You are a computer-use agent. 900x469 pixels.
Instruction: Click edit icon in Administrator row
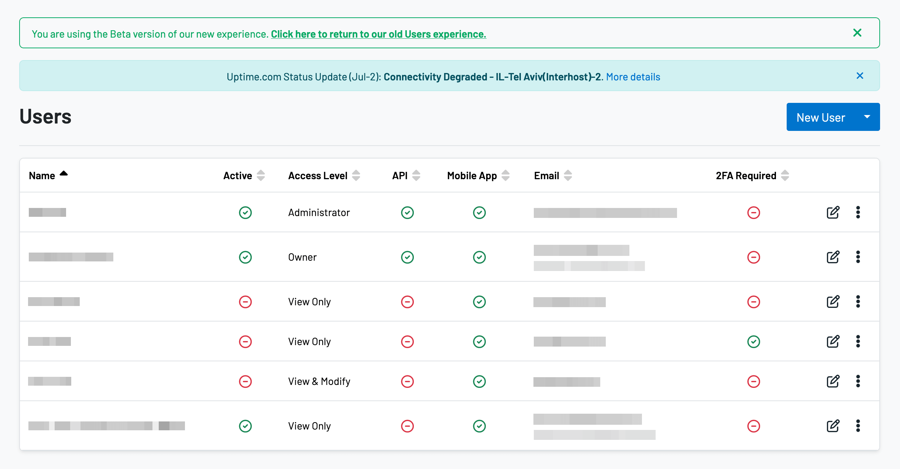[833, 212]
